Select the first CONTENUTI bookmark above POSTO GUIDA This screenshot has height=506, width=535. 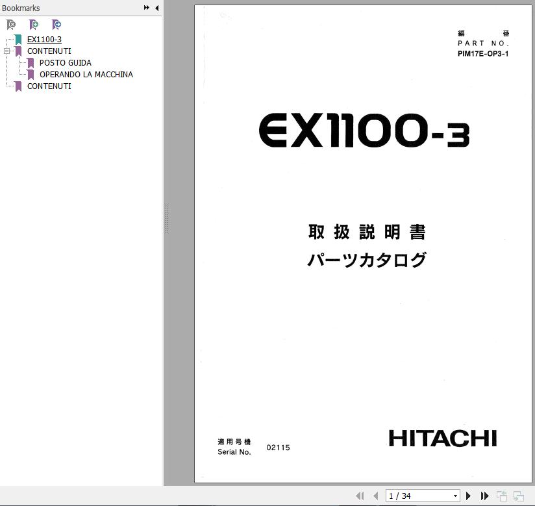(x=49, y=51)
